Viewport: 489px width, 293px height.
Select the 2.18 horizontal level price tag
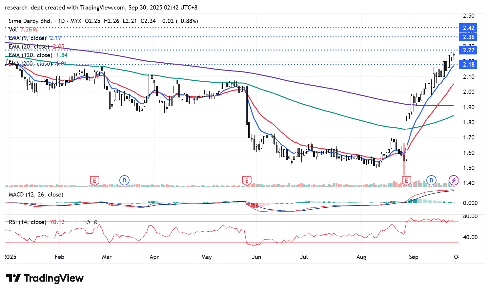468,65
